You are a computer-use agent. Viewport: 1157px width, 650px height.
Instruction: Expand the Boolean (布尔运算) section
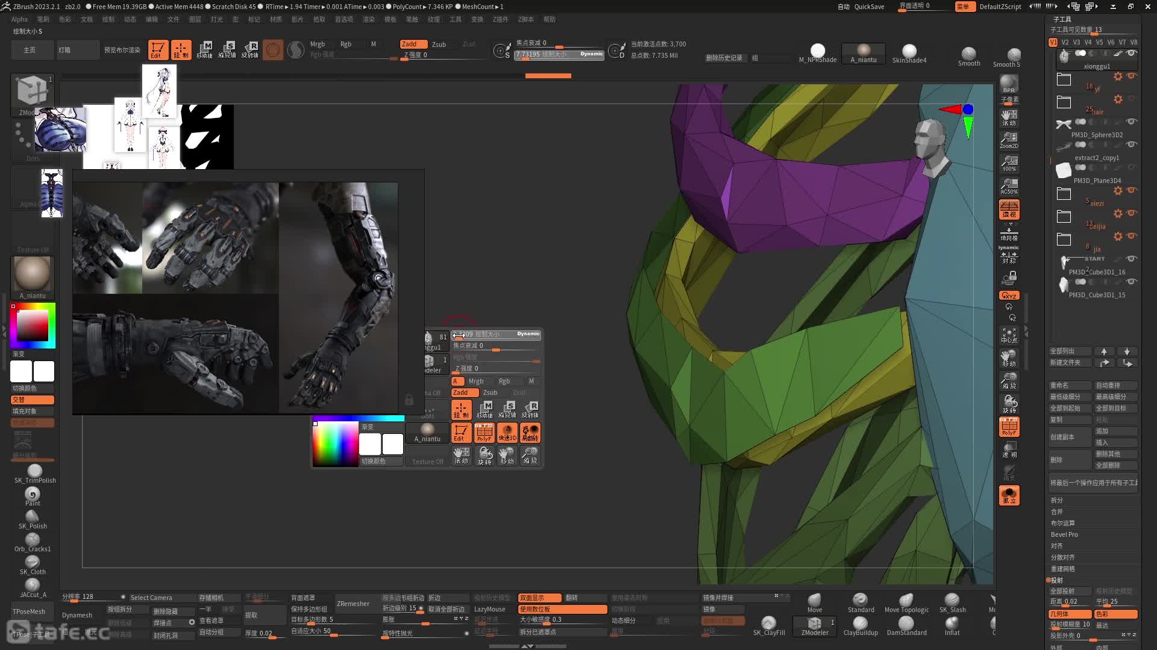[1062, 523]
